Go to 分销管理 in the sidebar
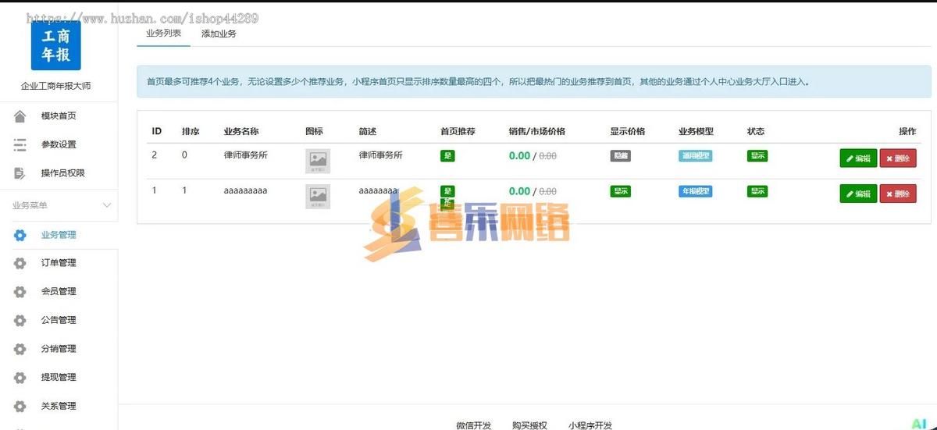 (x=59, y=349)
